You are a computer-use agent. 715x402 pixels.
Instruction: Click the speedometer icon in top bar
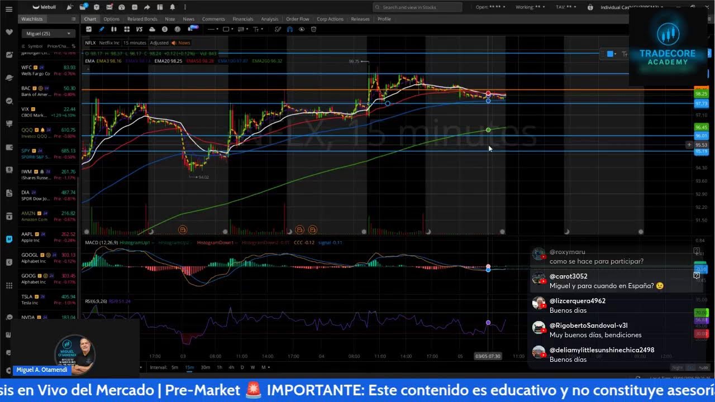click(x=121, y=7)
